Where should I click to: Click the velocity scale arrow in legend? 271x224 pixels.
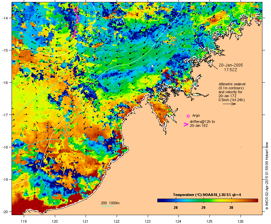pos(229,104)
